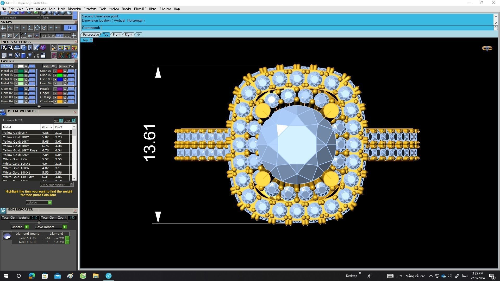Toggle the lock on Metal 01 layer
This screenshot has height=281, width=500.
click(x=26, y=71)
